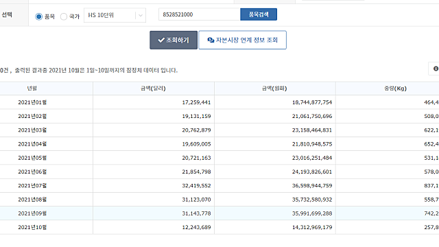Click won value 36,598,944,759
This screenshot has width=439, height=247.
click(312, 186)
